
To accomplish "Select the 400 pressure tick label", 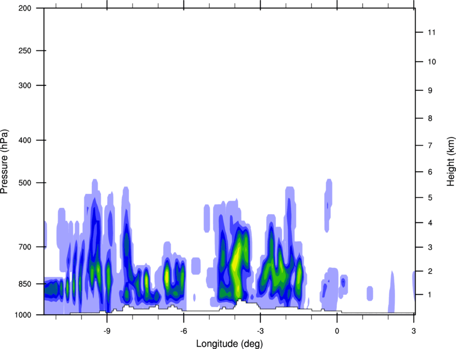I will pyautogui.click(x=25, y=140).
